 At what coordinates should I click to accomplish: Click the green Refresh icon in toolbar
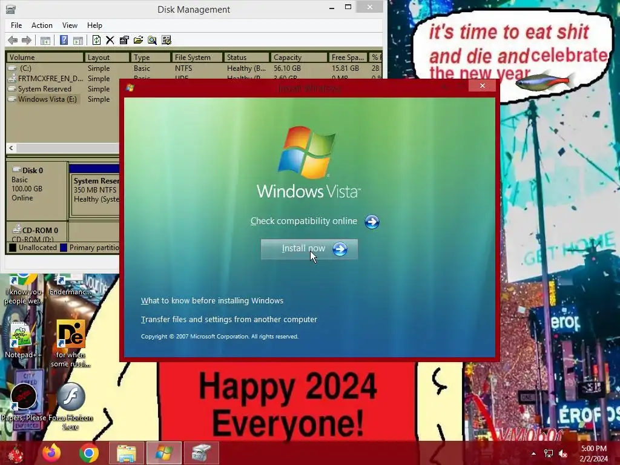coord(96,40)
